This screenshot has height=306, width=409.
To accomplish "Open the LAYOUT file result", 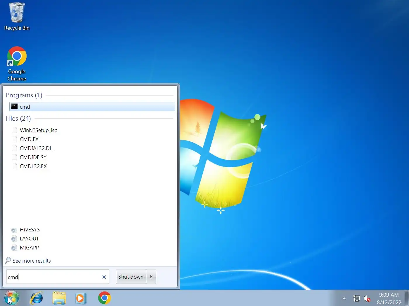I will 29,239.
